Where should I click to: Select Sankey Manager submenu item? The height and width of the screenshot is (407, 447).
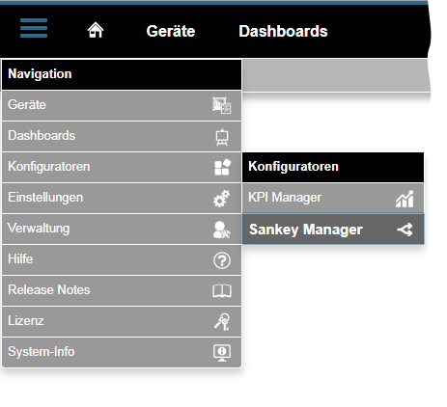click(333, 230)
